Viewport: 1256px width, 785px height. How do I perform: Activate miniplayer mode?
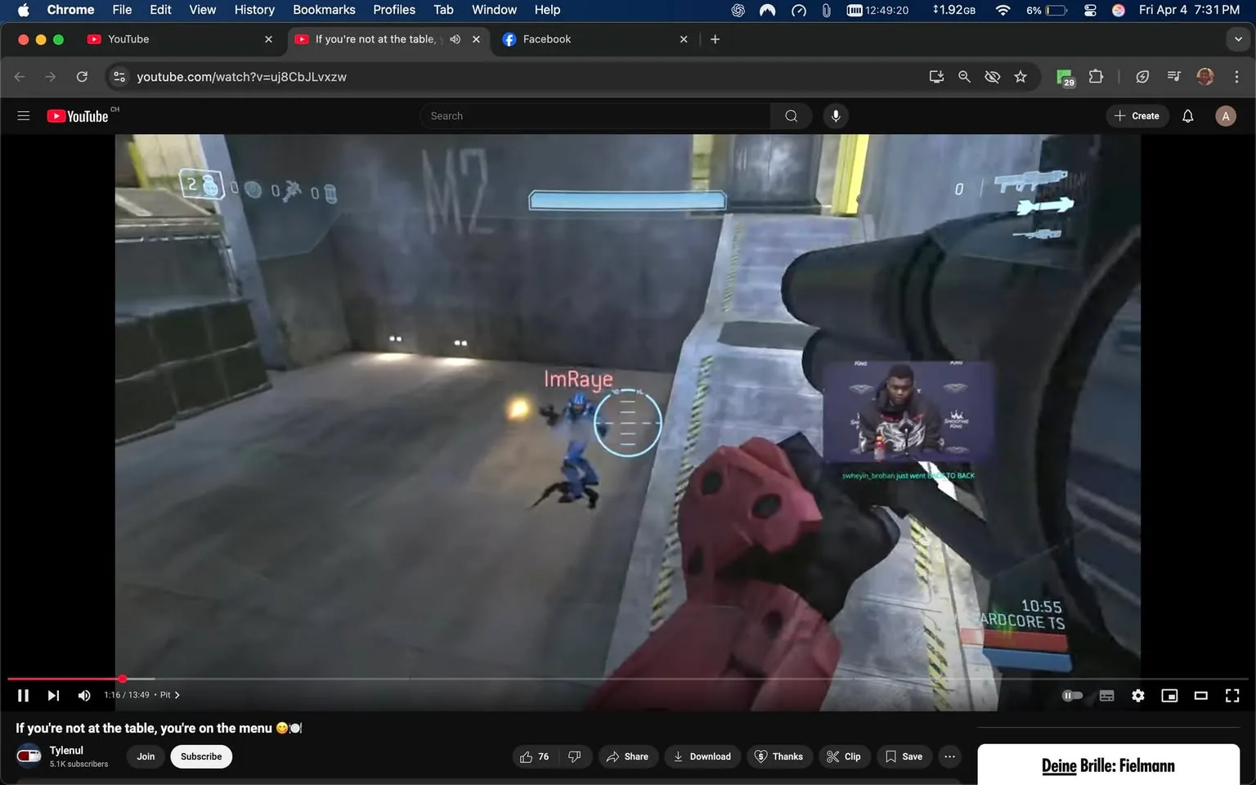pyautogui.click(x=1169, y=695)
